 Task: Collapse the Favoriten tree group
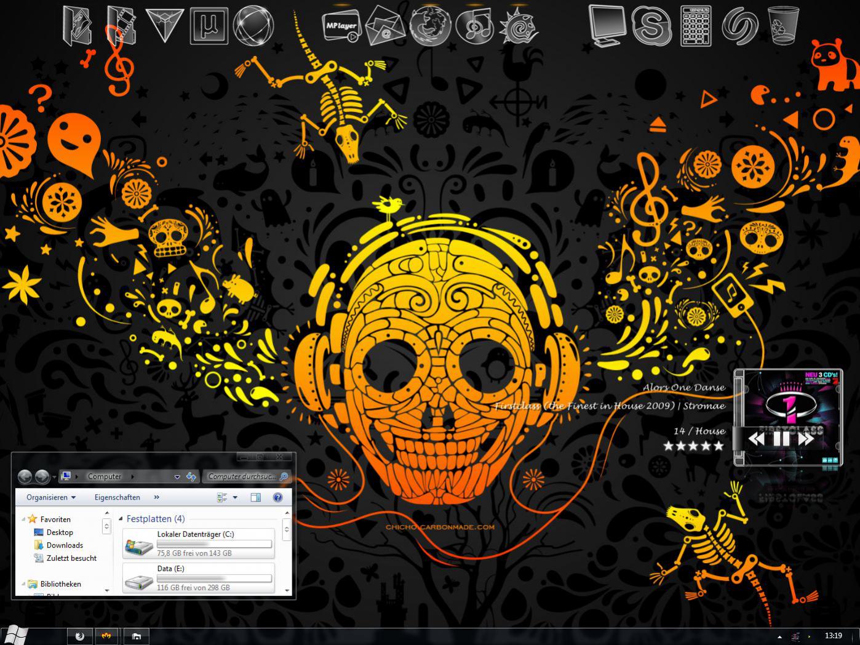pyautogui.click(x=24, y=519)
